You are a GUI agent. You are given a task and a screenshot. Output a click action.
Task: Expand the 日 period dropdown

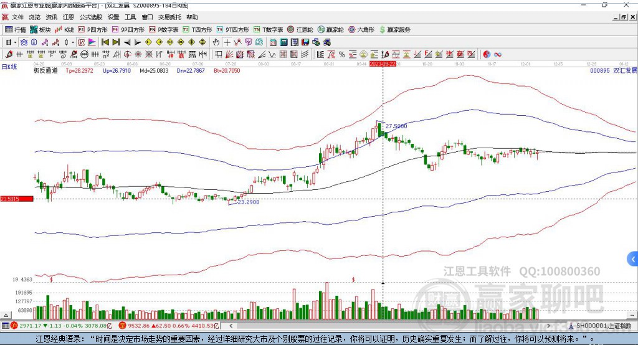[x=15, y=42]
